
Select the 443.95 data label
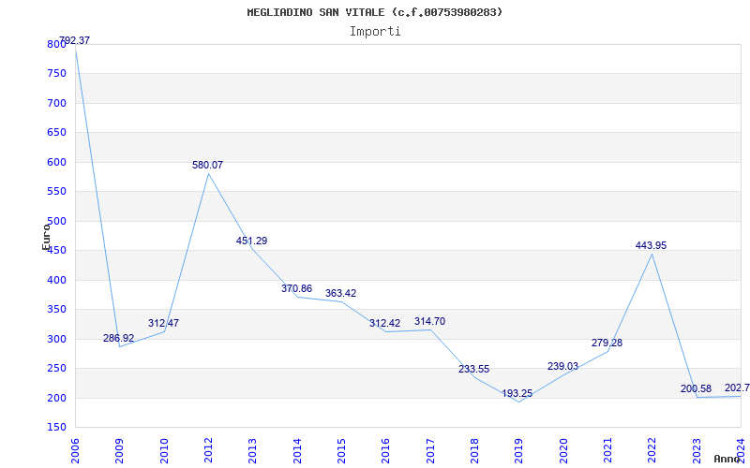pos(651,245)
